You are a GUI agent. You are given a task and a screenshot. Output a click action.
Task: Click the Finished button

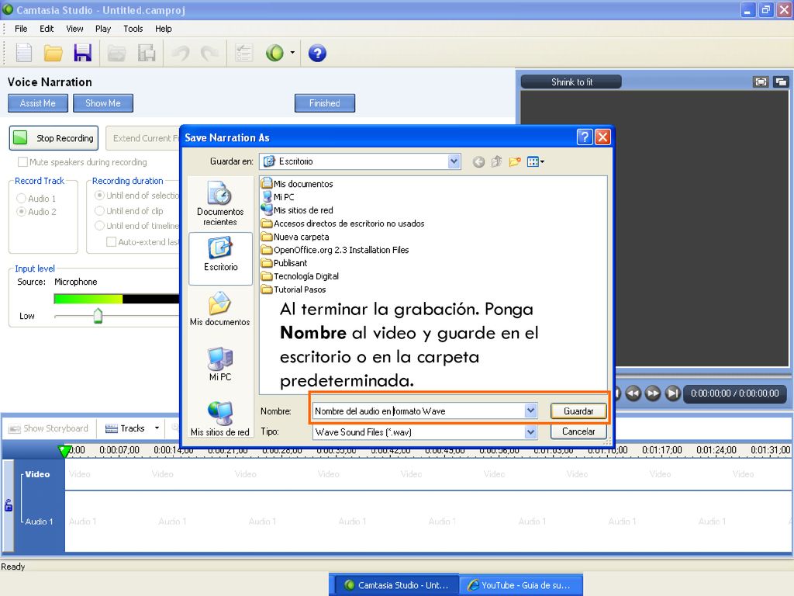[x=325, y=103]
